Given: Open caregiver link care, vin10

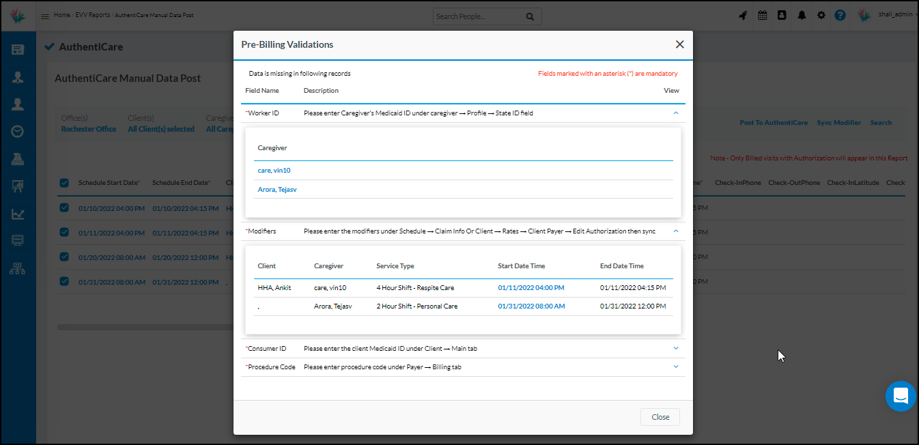Looking at the screenshot, I should pos(273,170).
